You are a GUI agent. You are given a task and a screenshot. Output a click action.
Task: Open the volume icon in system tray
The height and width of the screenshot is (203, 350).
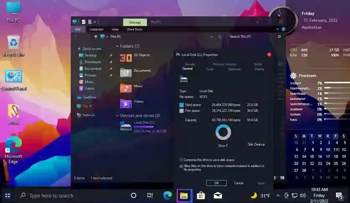tap(303, 195)
